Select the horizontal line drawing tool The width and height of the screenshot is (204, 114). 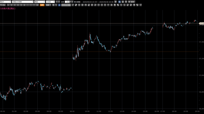coord(108,5)
